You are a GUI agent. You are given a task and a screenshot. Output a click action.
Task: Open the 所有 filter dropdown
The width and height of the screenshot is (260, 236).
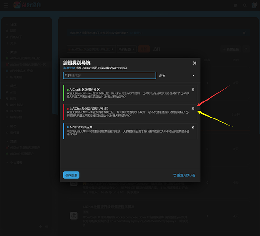177,76
